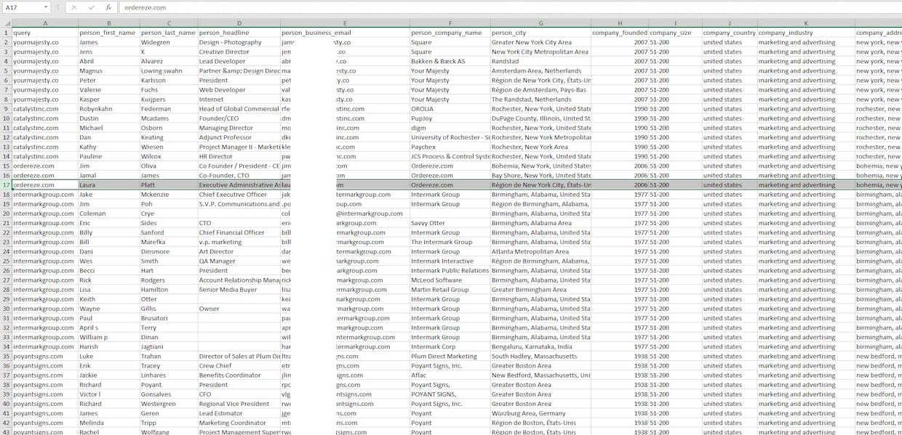The height and width of the screenshot is (435, 902).
Task: Select row 17 header
Action: pos(6,185)
